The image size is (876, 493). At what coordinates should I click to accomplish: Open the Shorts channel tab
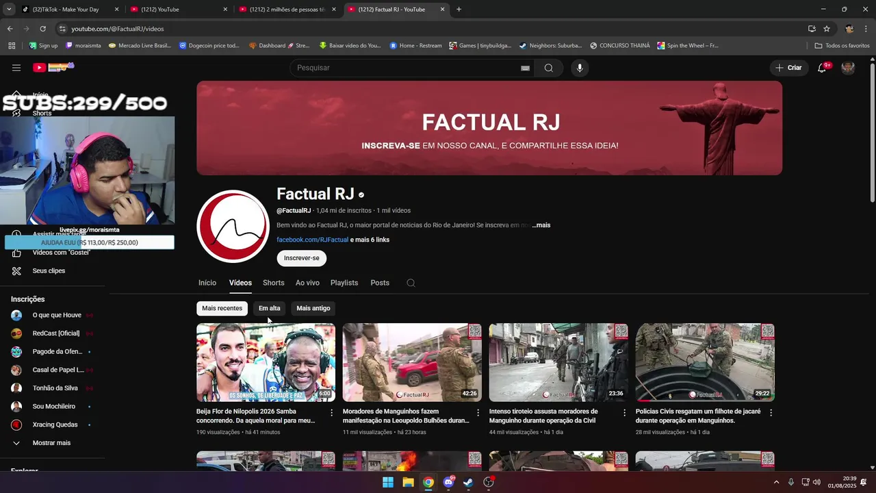pos(273,283)
